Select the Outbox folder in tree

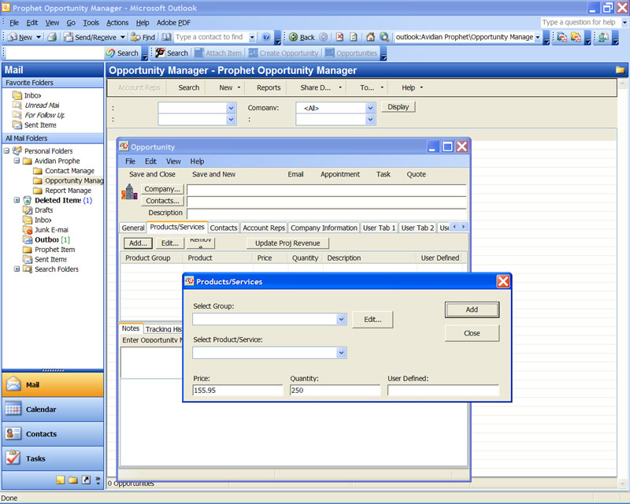(46, 239)
